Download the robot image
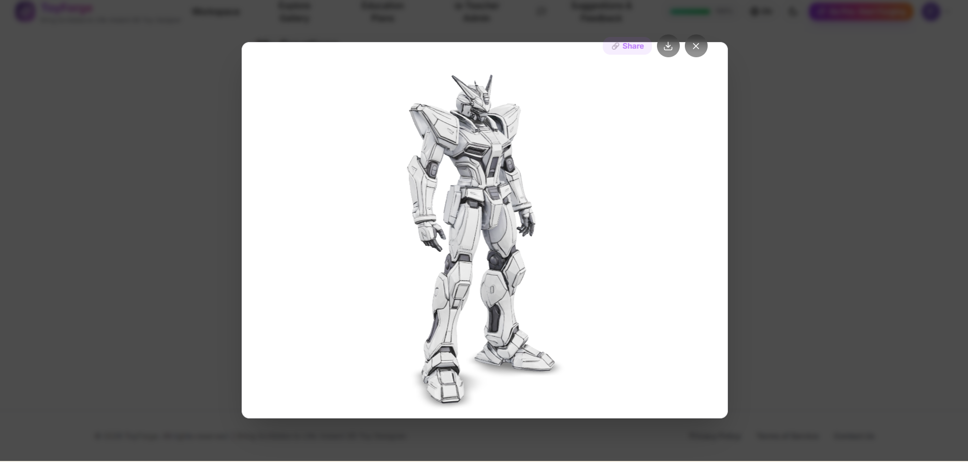Screen dimensions: 968x462 pyautogui.click(x=668, y=46)
